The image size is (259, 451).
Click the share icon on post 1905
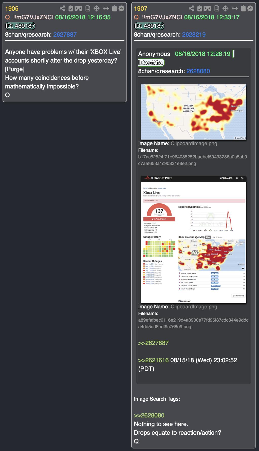pyautogui.click(x=62, y=9)
